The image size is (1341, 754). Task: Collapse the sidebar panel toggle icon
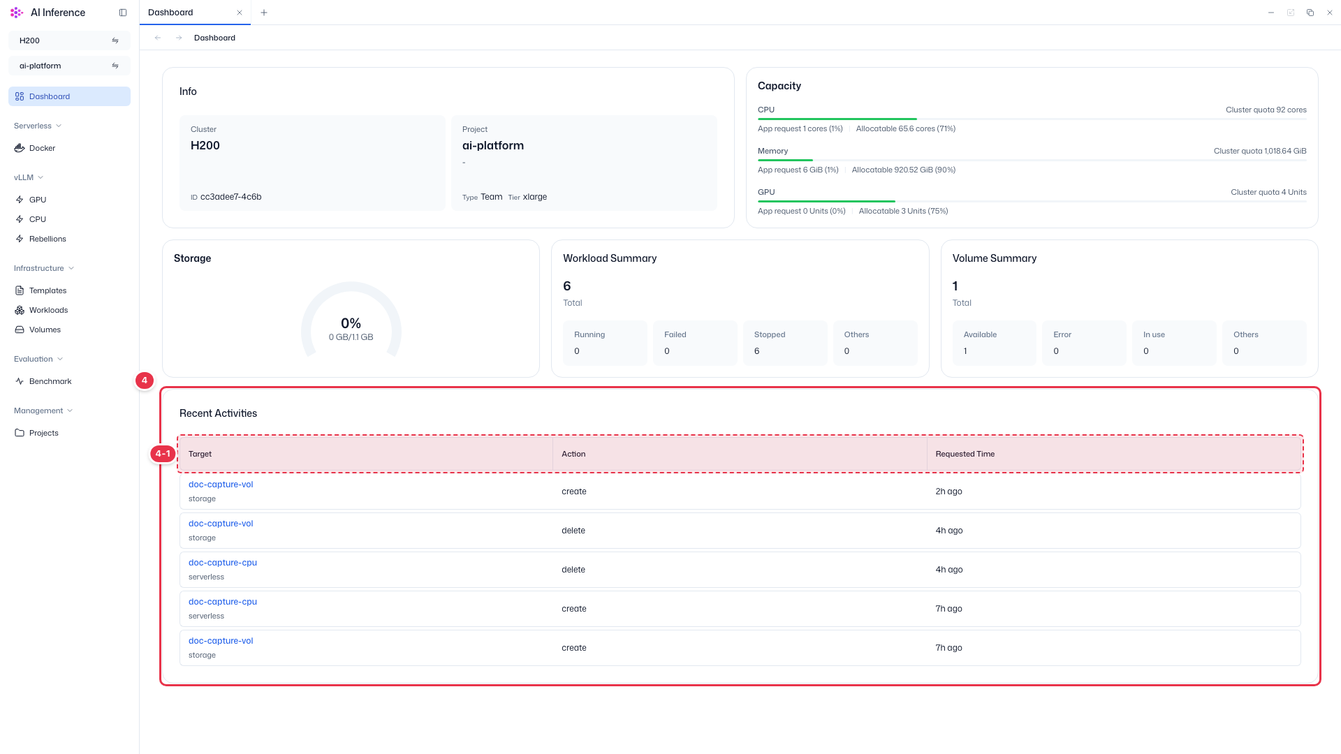click(x=123, y=13)
